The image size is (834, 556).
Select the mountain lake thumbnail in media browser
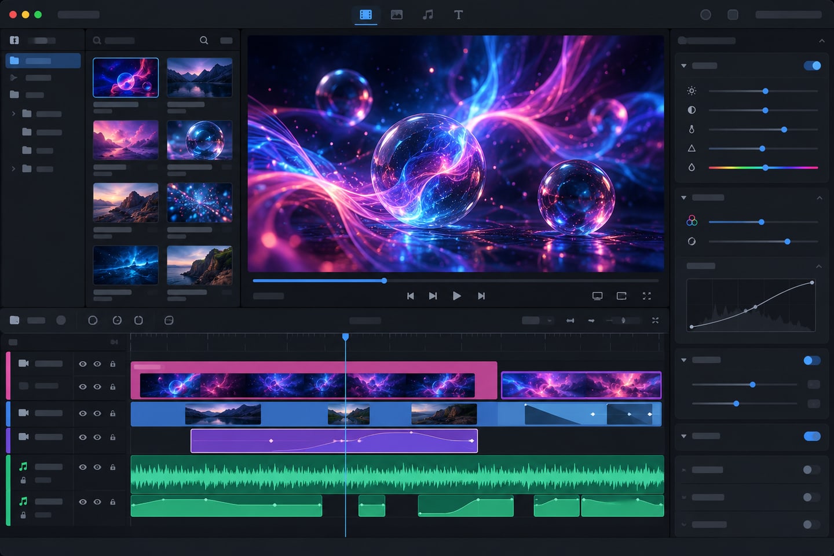coord(199,77)
